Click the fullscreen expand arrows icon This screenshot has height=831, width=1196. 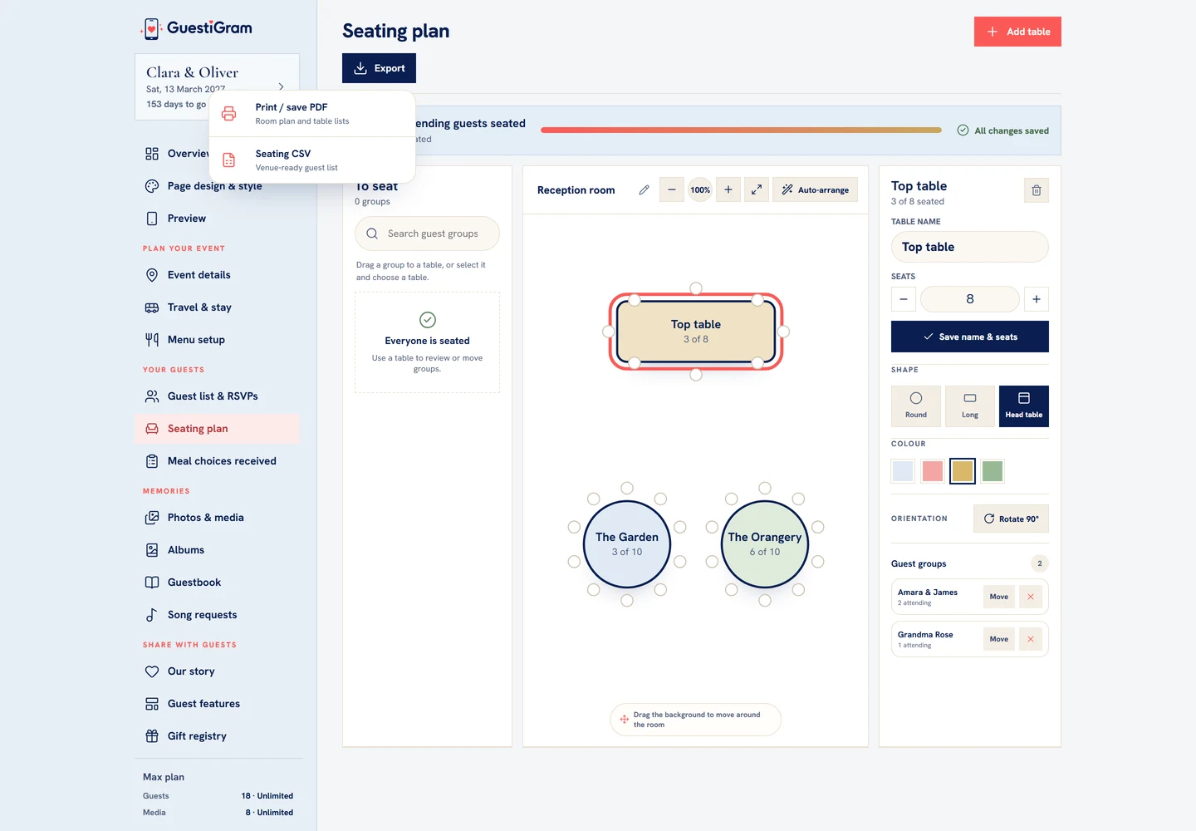(757, 190)
